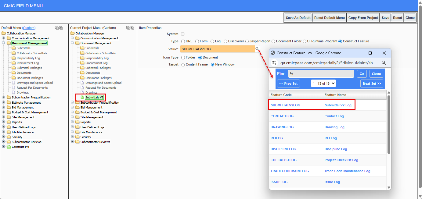This screenshot has width=422, height=199.
Task: Click expand-all icon in Current Project Menu header
Action: (132, 28)
